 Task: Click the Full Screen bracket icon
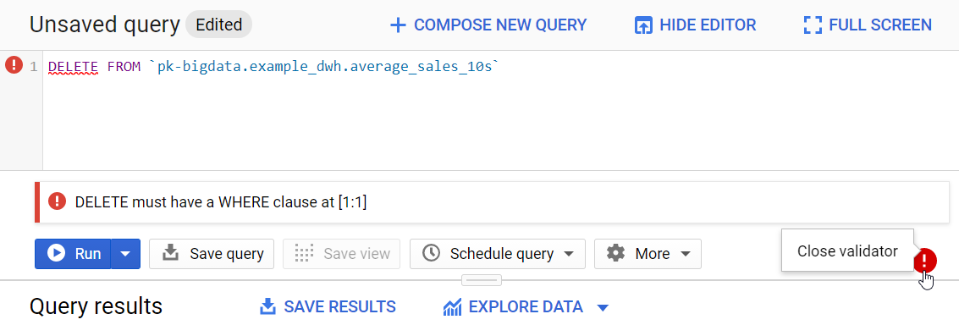pyautogui.click(x=813, y=25)
